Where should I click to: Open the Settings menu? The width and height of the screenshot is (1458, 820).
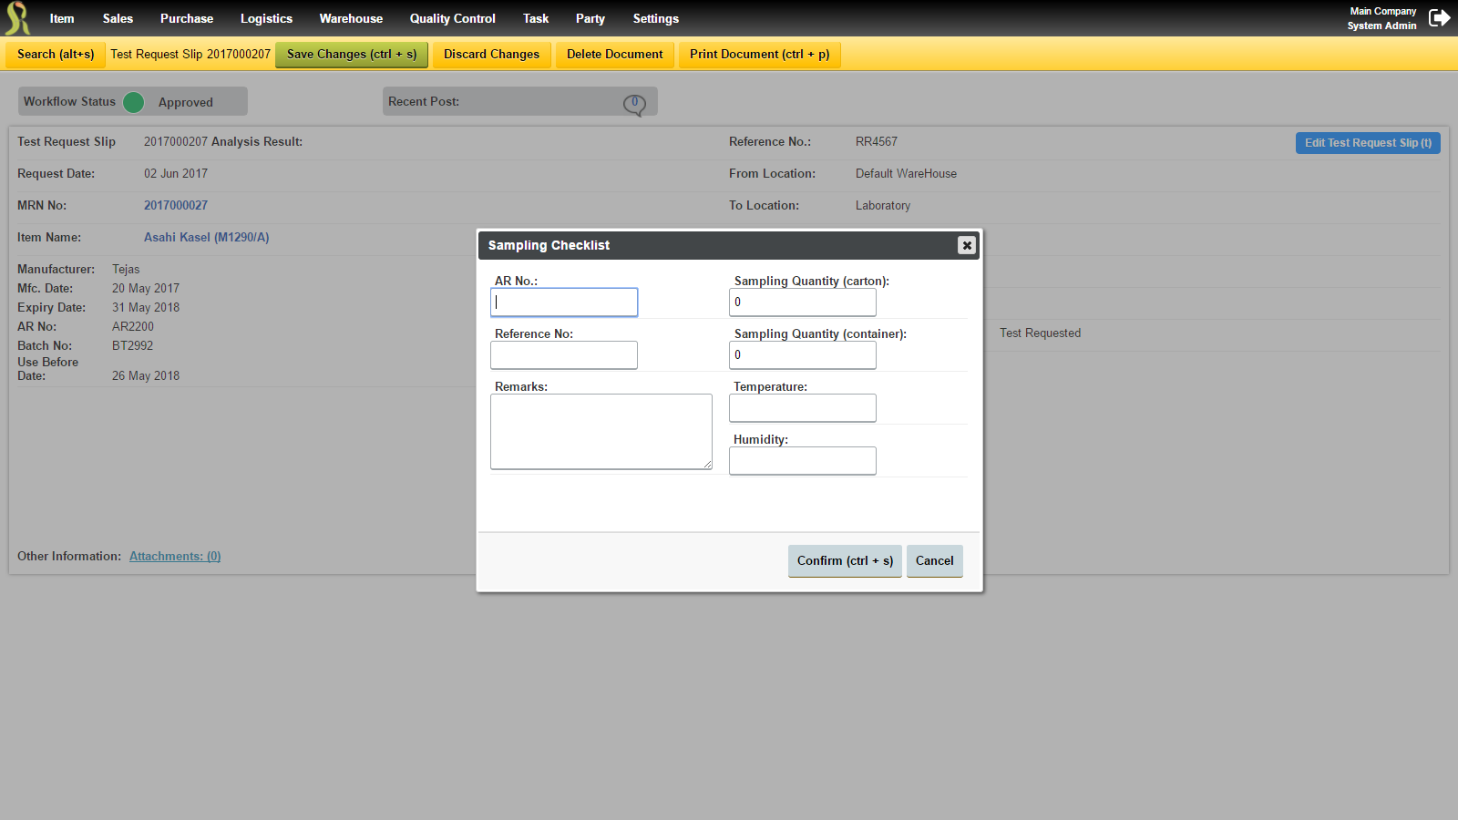(655, 18)
